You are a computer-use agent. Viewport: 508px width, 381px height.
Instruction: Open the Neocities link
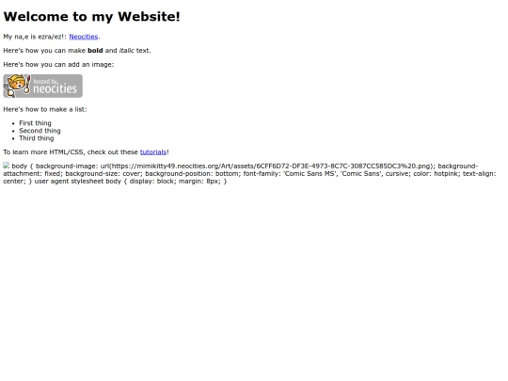click(84, 37)
